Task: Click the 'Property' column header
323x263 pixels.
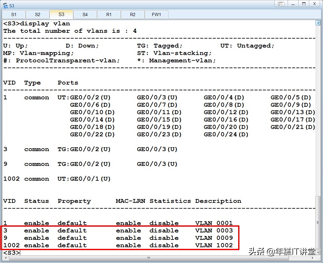Action: coord(74,201)
